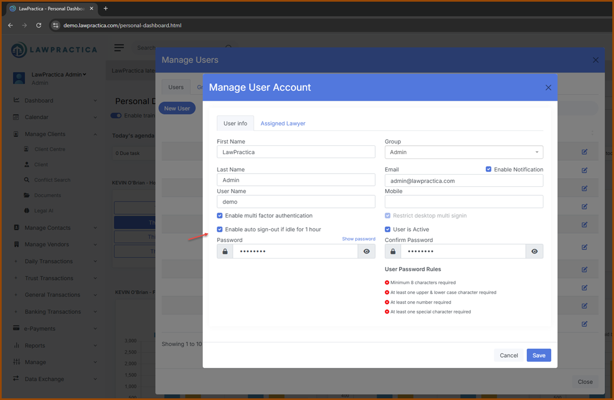This screenshot has width=614, height=400.
Task: Click the First Name input field
Action: pos(296,152)
